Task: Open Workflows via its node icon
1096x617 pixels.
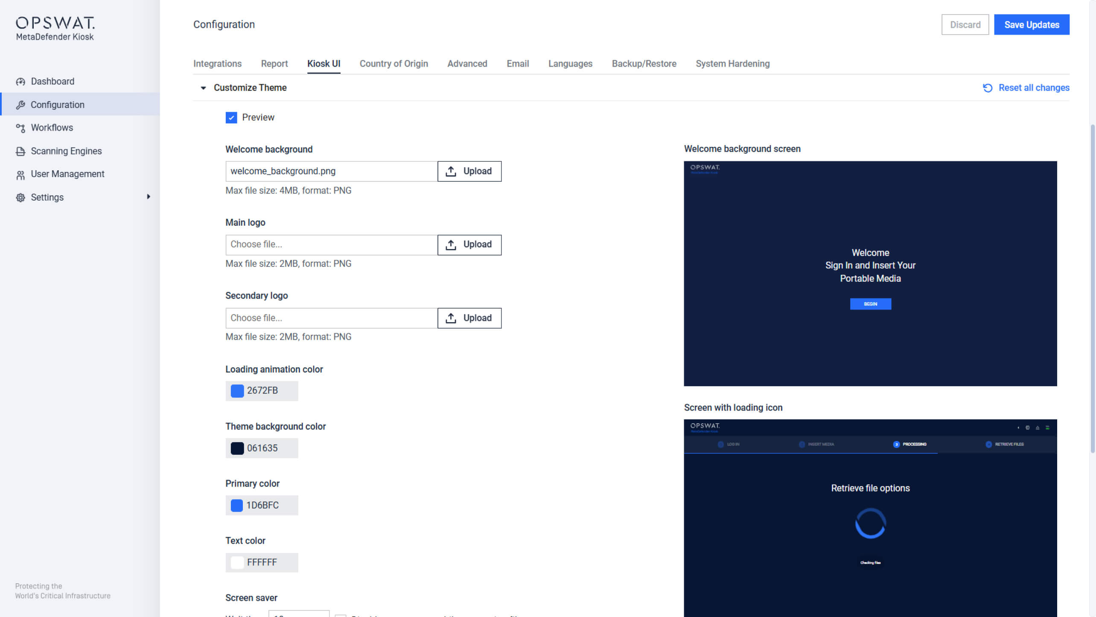Action: (x=20, y=128)
